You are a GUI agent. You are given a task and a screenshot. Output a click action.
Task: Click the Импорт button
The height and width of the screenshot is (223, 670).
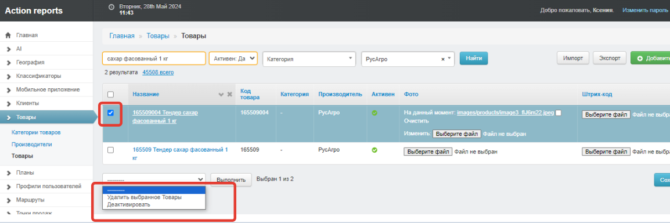tap(573, 58)
